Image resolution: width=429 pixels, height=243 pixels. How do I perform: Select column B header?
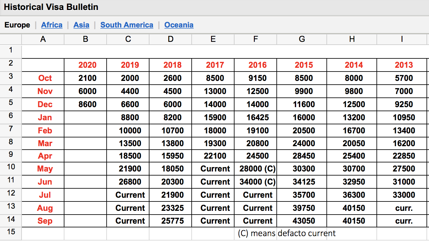85,39
